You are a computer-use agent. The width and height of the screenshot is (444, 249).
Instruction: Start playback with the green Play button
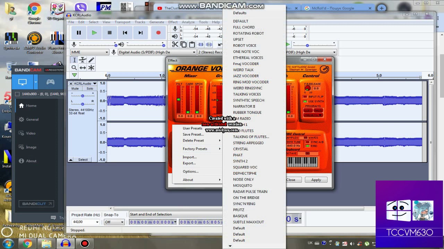tap(94, 33)
